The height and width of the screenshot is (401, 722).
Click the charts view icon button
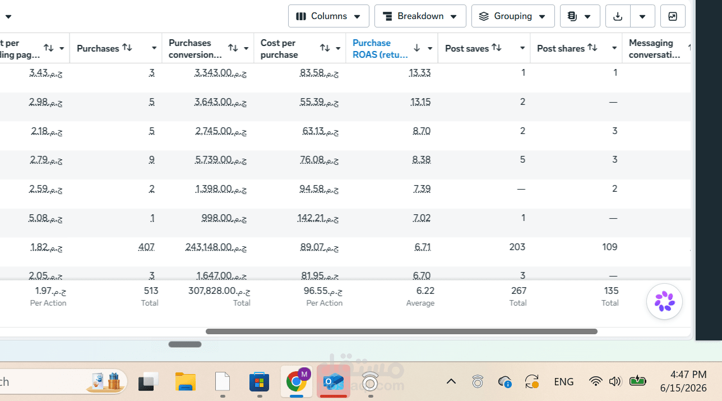pyautogui.click(x=673, y=16)
